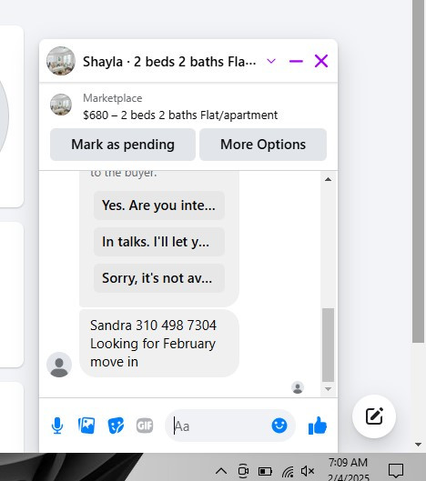This screenshot has width=426, height=481.
Task: Attach a photo using the image icon
Action: tap(86, 426)
